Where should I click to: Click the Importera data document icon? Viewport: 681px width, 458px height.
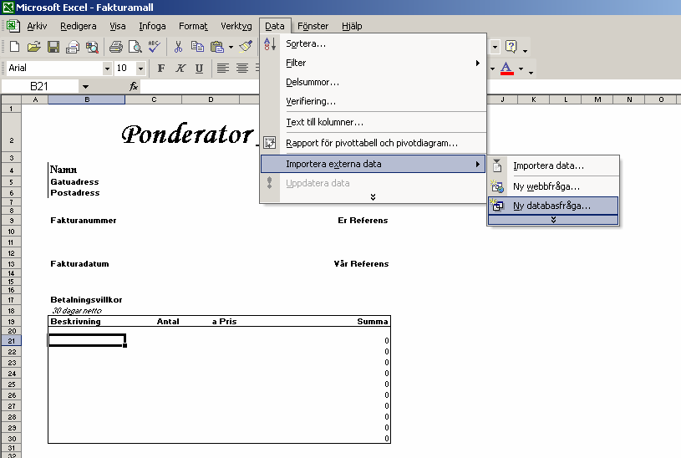click(497, 165)
